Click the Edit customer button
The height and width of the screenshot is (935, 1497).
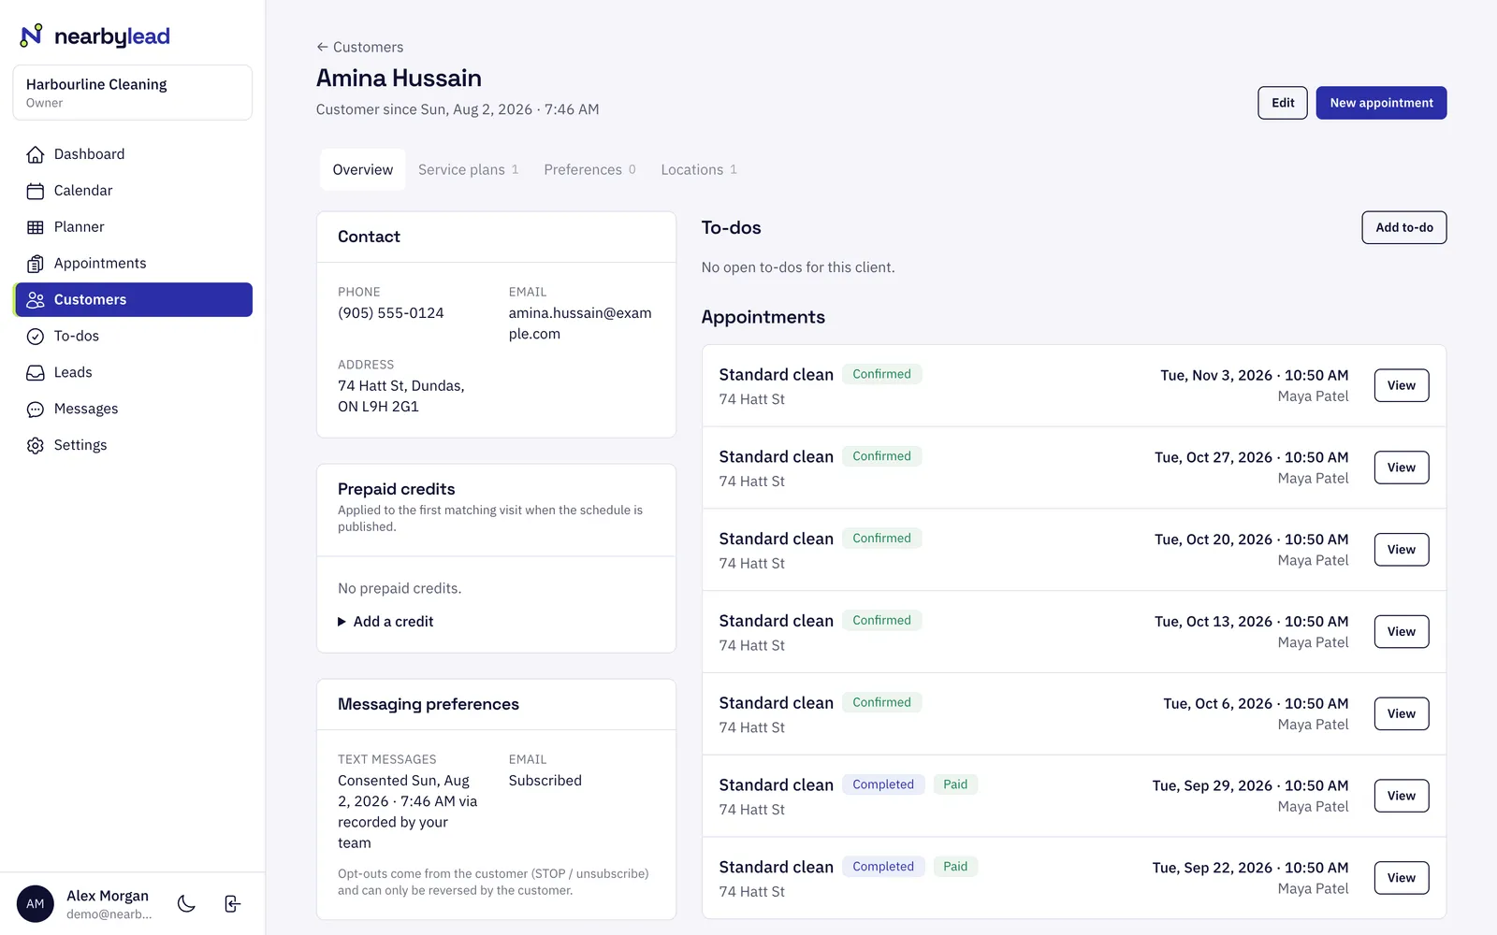pos(1283,103)
